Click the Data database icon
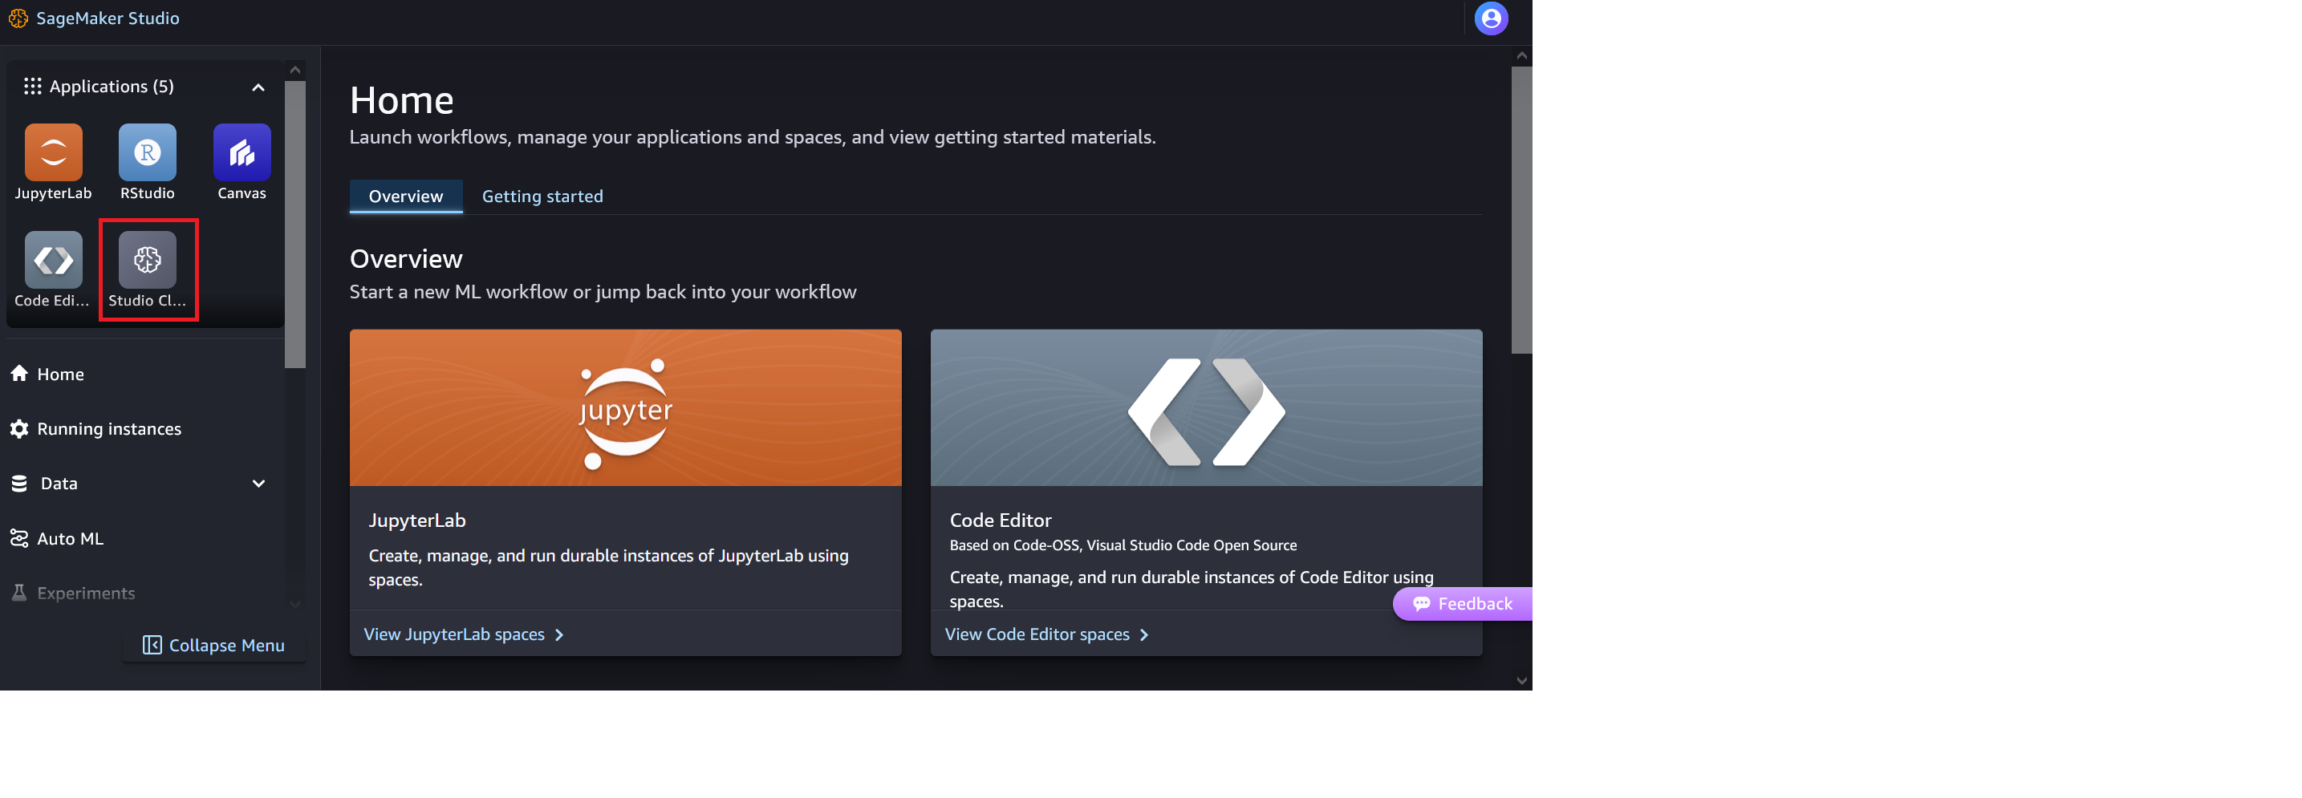This screenshot has height=798, width=2302. point(18,484)
